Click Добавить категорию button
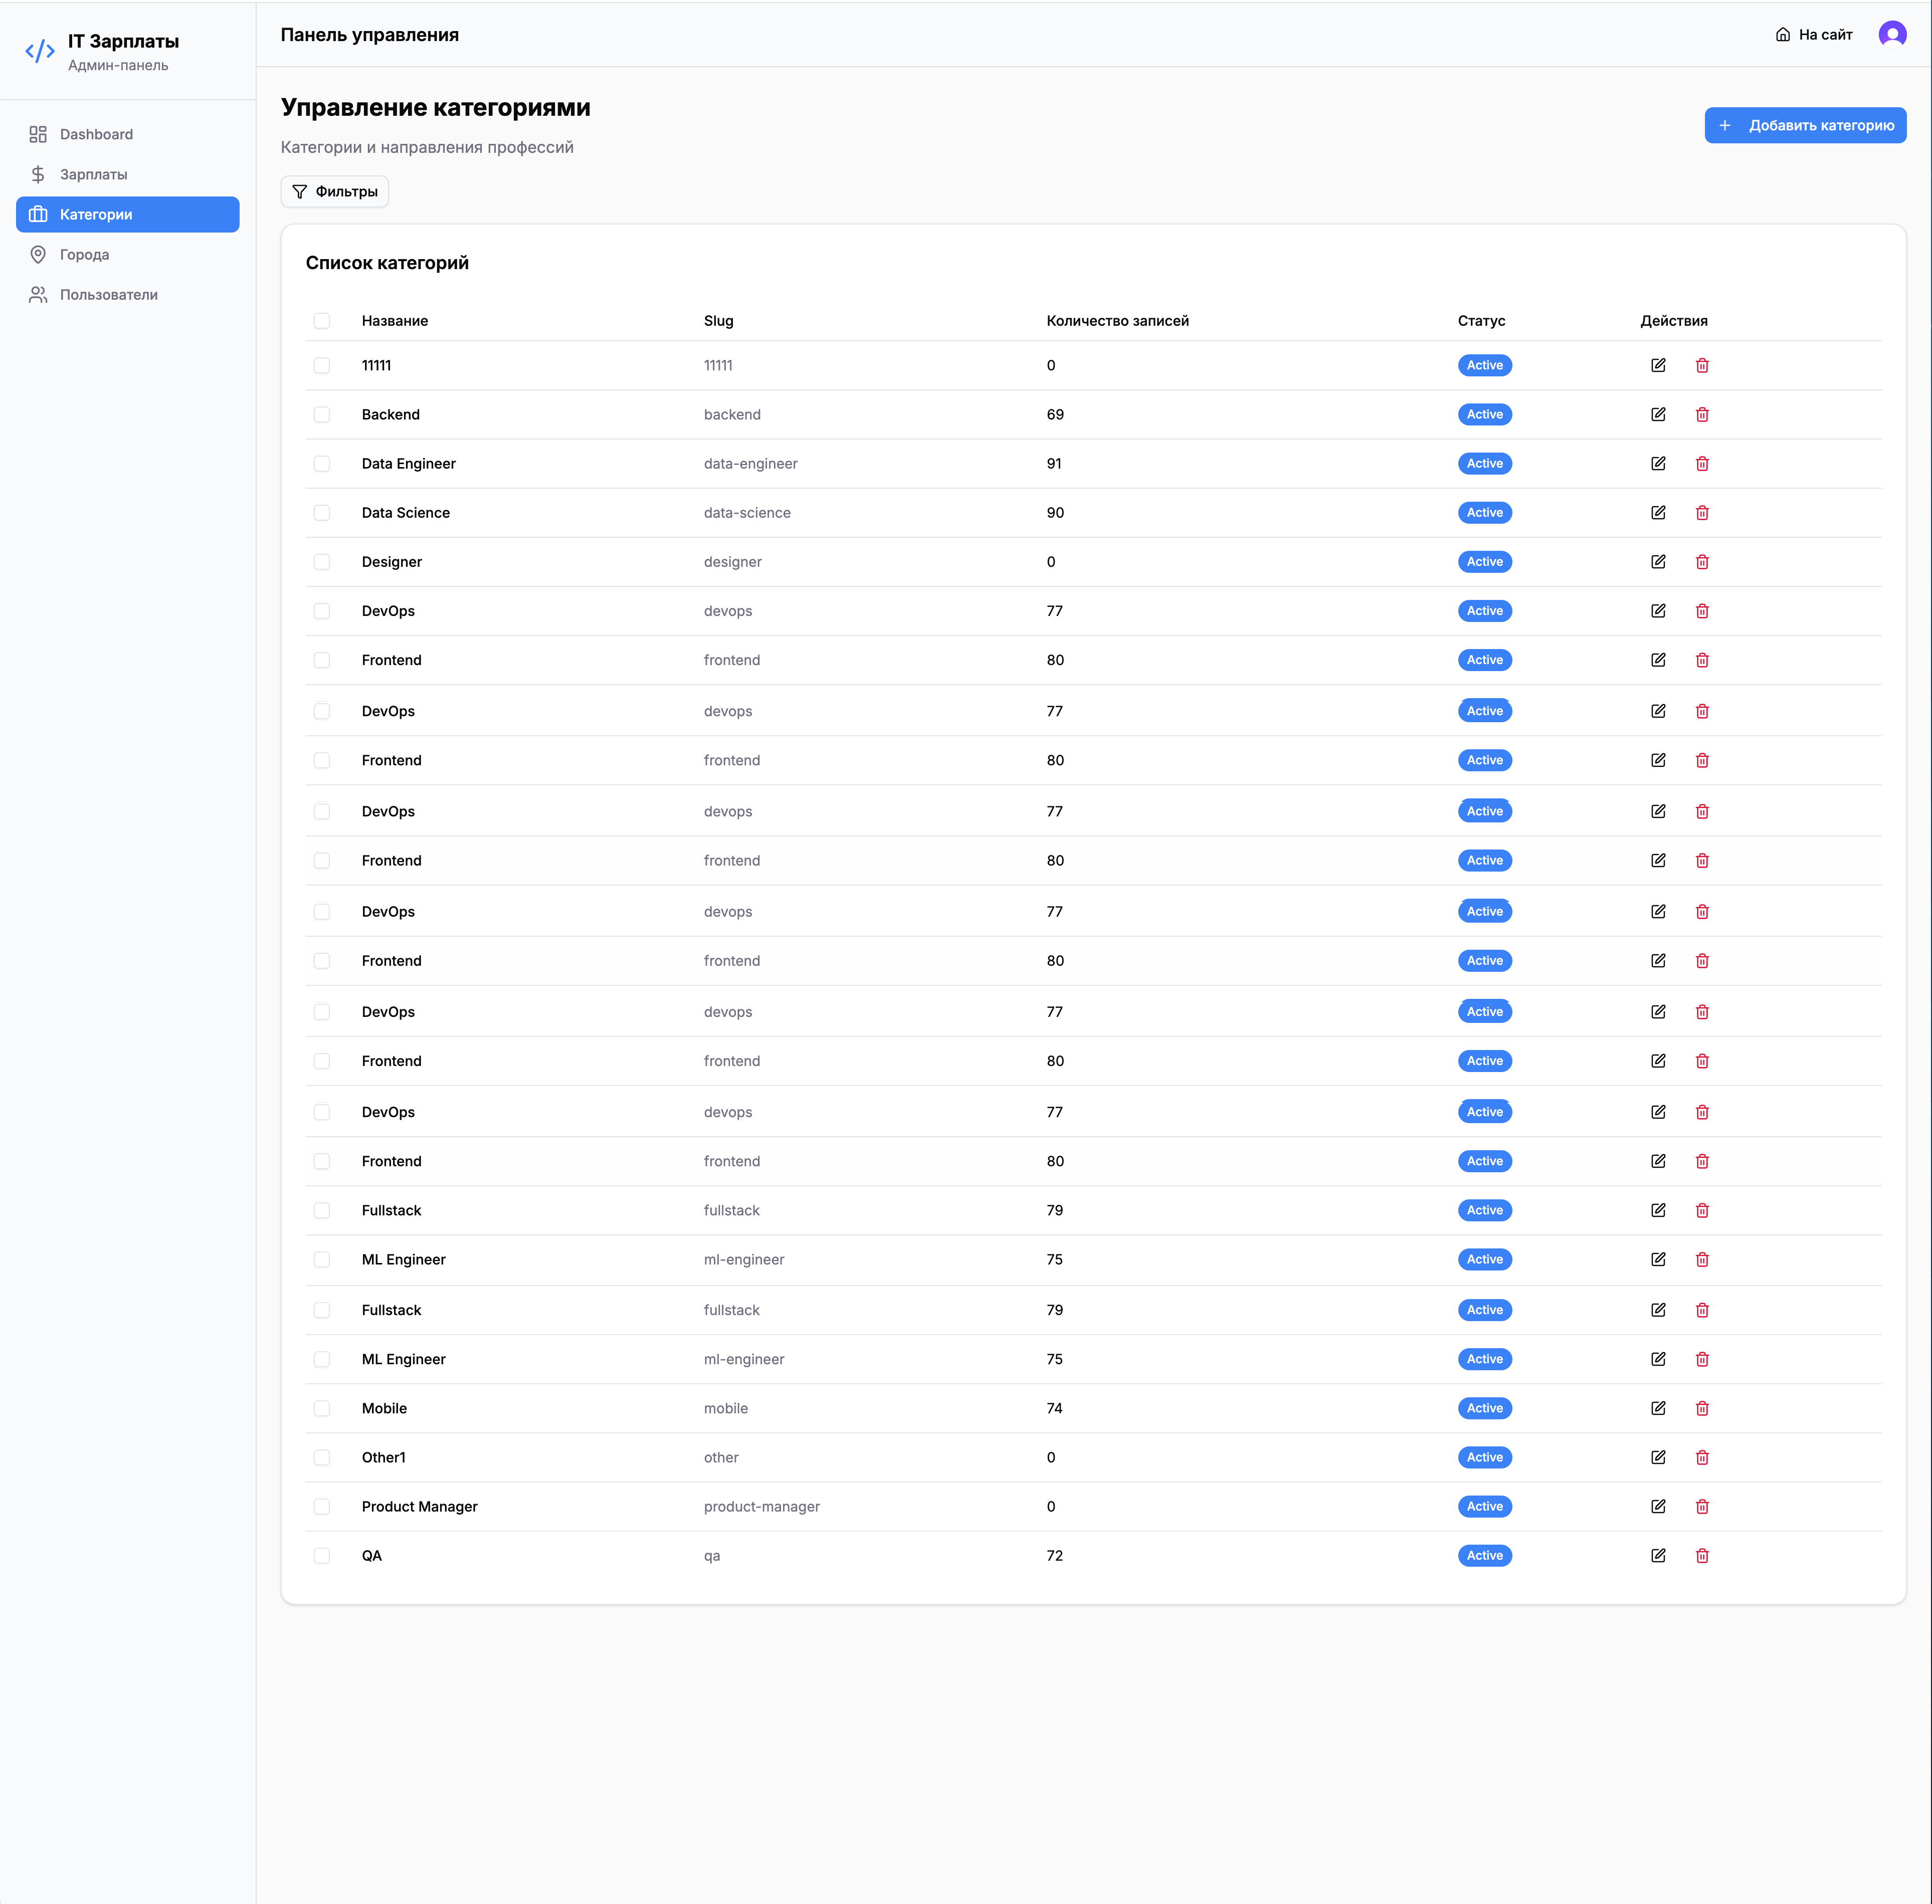 click(1804, 125)
